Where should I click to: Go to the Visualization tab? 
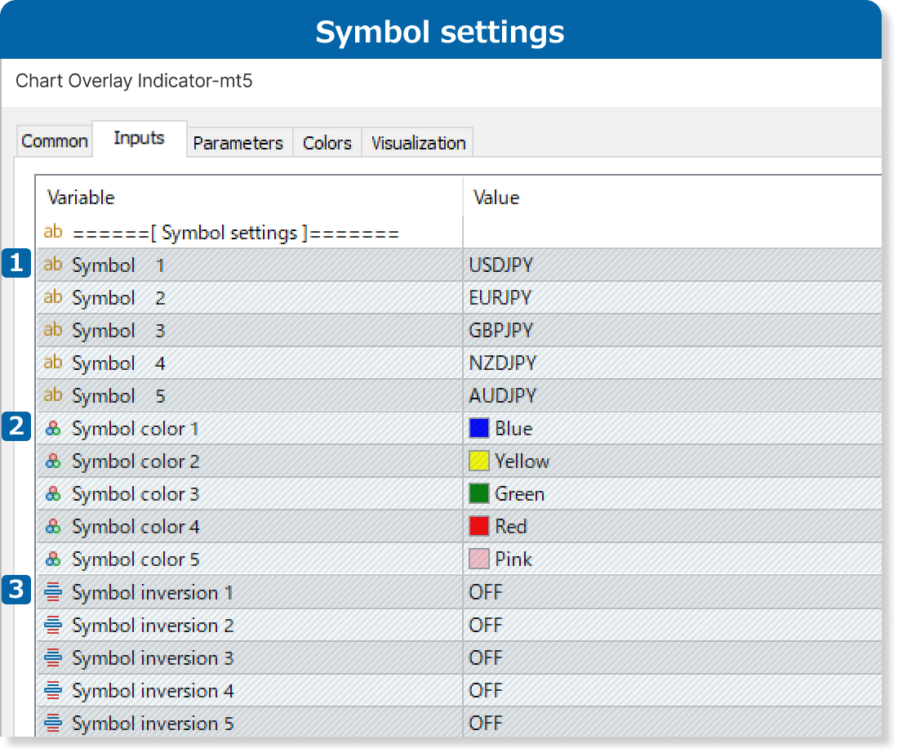pyautogui.click(x=418, y=143)
